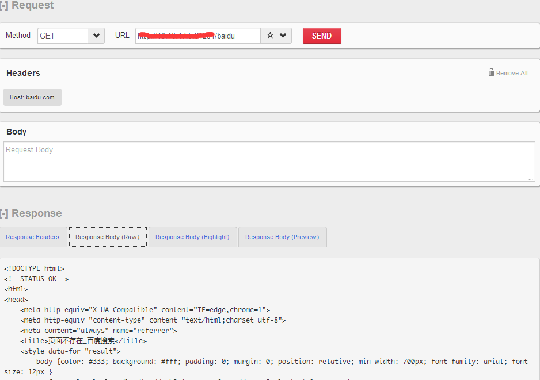Click the X-UA-Compatible meta line
This screenshot has height=380, width=540.
click(145, 310)
